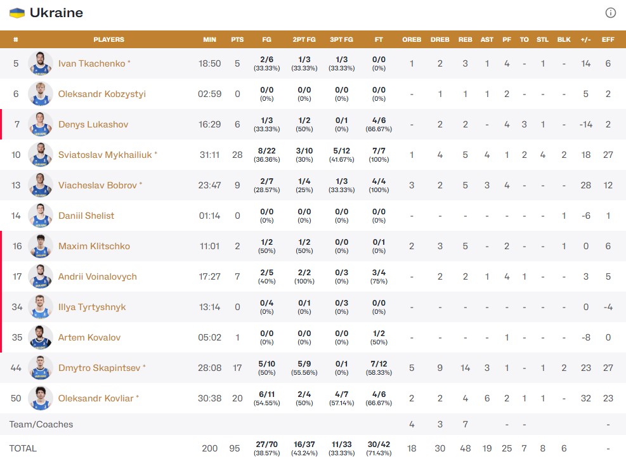Click the DREB column header
626x461 pixels.
pos(440,39)
